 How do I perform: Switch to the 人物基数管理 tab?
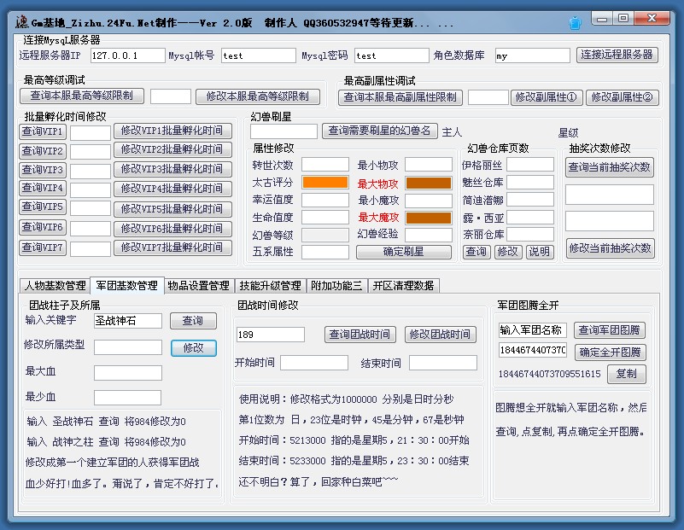pos(55,285)
